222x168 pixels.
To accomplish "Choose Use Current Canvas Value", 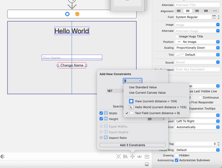I will click(x=147, y=93).
